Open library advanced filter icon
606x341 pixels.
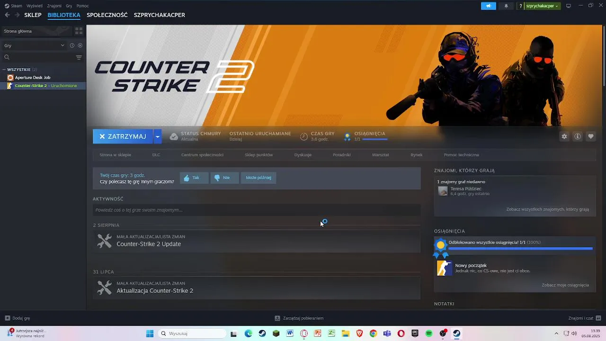point(79,57)
